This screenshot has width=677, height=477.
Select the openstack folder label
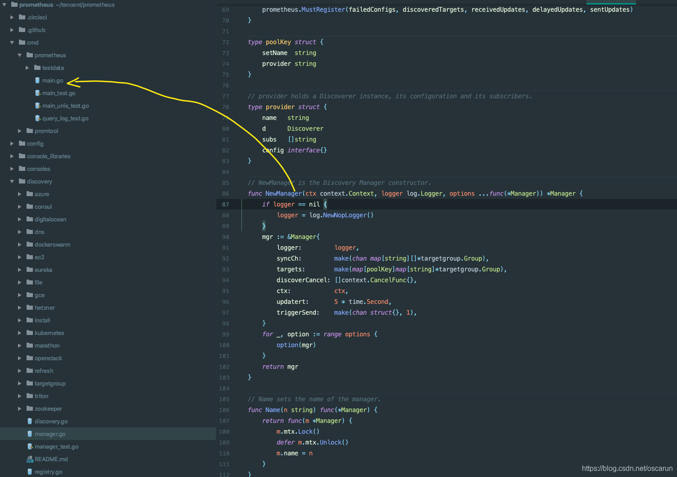coord(48,358)
